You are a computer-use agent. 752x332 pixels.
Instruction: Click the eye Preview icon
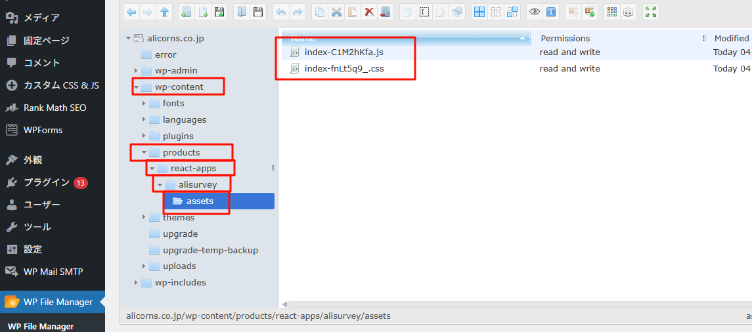click(535, 11)
